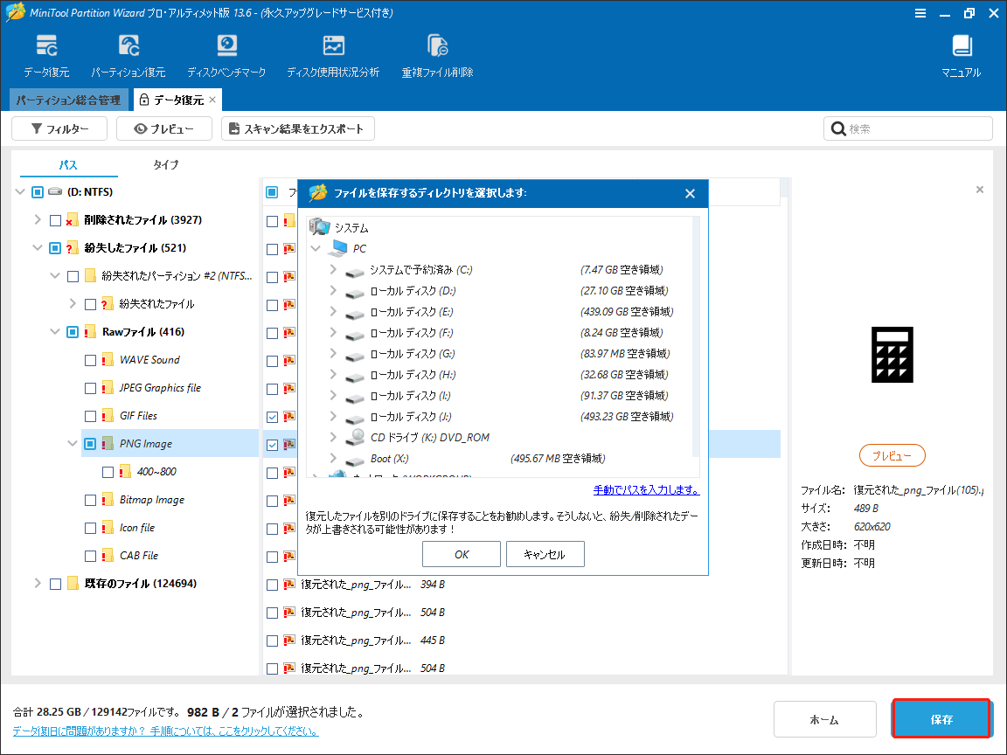
Task: Expand システムで予約済み (C:) drive
Action: click(333, 270)
